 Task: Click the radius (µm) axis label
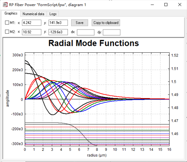pyautogui.click(x=97, y=155)
